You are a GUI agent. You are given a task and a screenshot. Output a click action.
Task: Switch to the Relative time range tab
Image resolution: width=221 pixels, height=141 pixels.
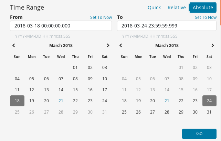(x=177, y=8)
